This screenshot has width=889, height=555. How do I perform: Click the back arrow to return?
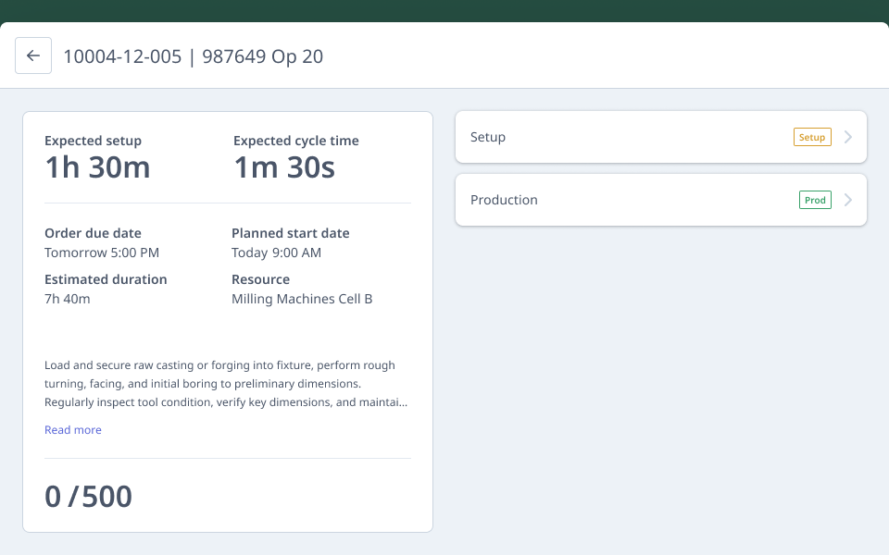click(33, 55)
